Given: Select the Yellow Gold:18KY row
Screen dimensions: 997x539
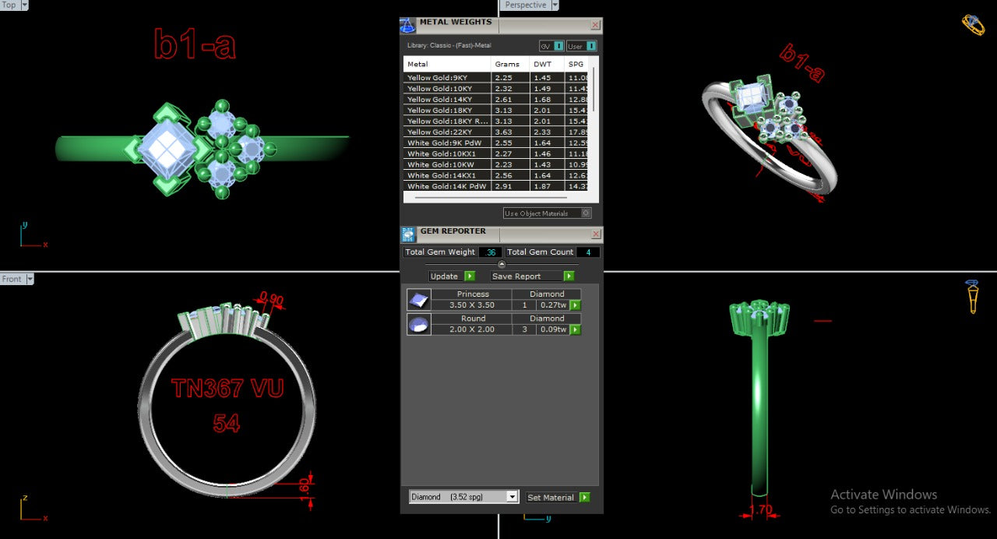Looking at the screenshot, I should tap(495, 111).
